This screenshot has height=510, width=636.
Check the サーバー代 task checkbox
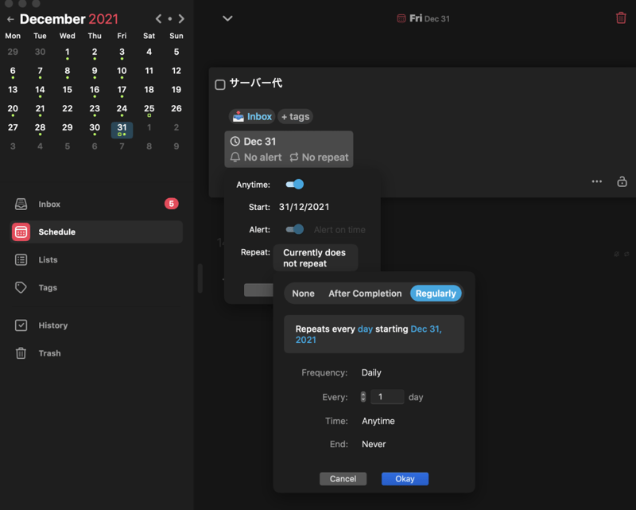point(220,84)
